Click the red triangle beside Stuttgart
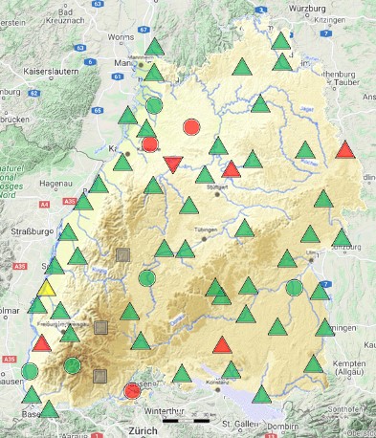The width and height of the screenshot is (376, 438). [x=232, y=169]
